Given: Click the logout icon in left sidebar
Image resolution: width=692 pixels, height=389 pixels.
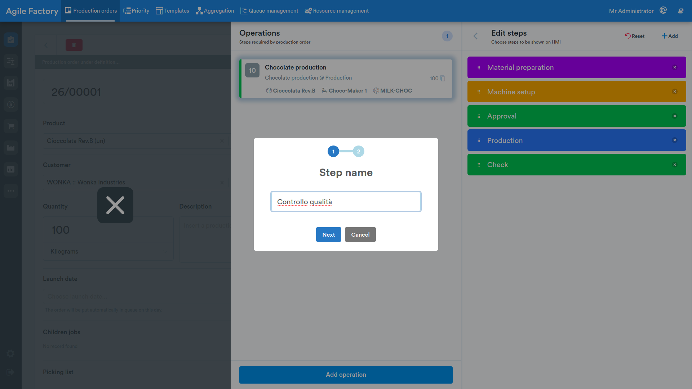Looking at the screenshot, I should pos(10,372).
